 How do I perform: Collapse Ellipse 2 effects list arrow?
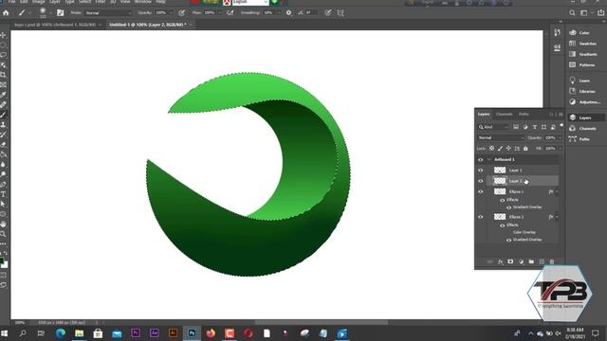tap(557, 217)
